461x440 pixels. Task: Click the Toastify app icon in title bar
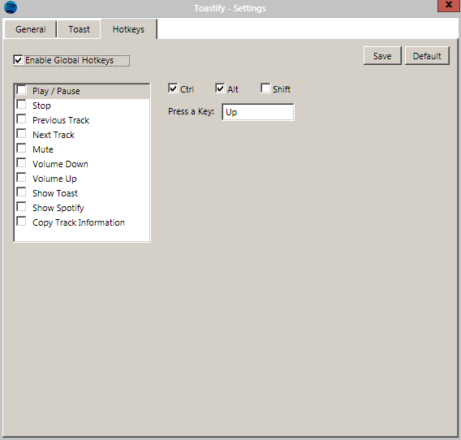(11, 7)
